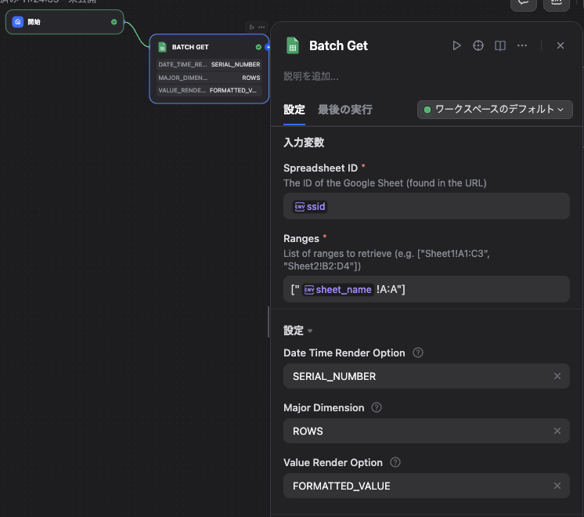Select the 開始 start node

(64, 22)
